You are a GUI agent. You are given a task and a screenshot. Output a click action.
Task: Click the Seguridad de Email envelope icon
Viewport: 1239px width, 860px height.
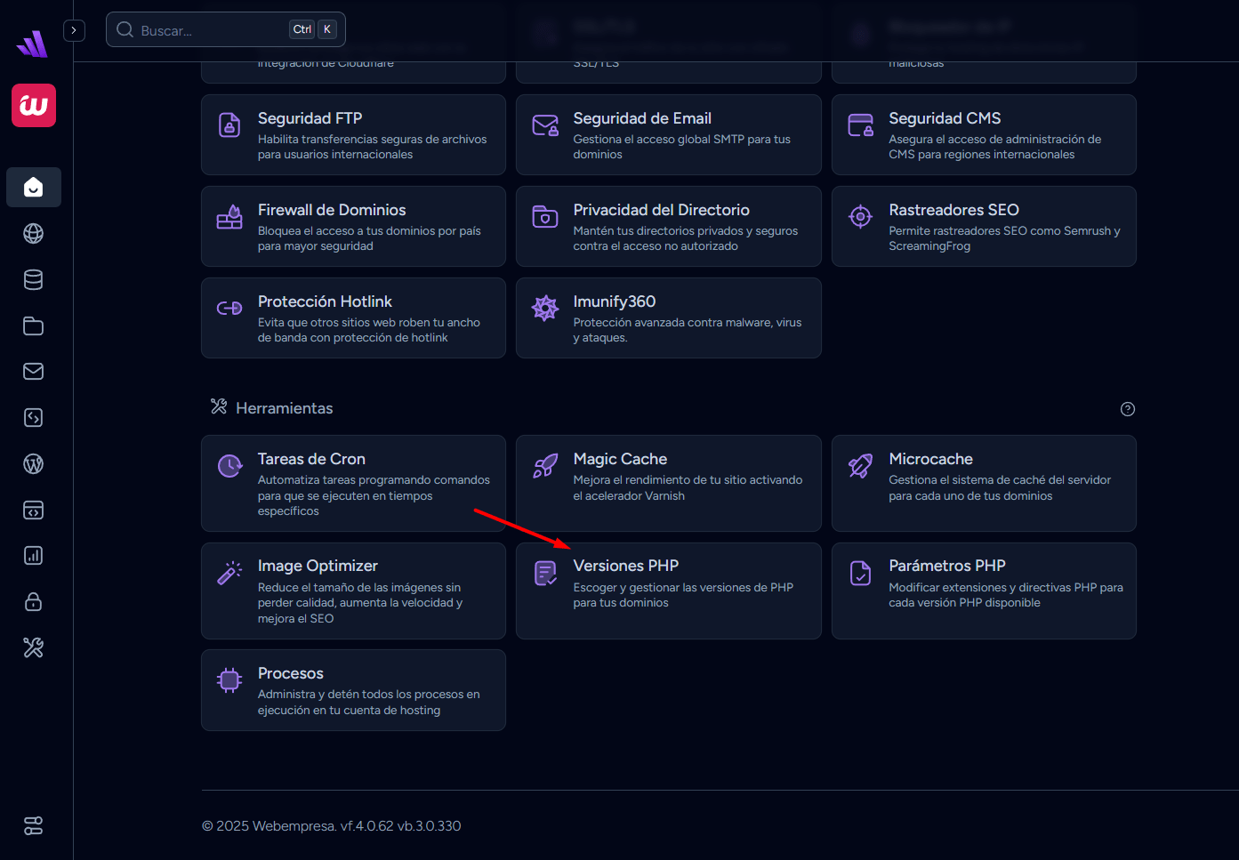pyautogui.click(x=545, y=125)
